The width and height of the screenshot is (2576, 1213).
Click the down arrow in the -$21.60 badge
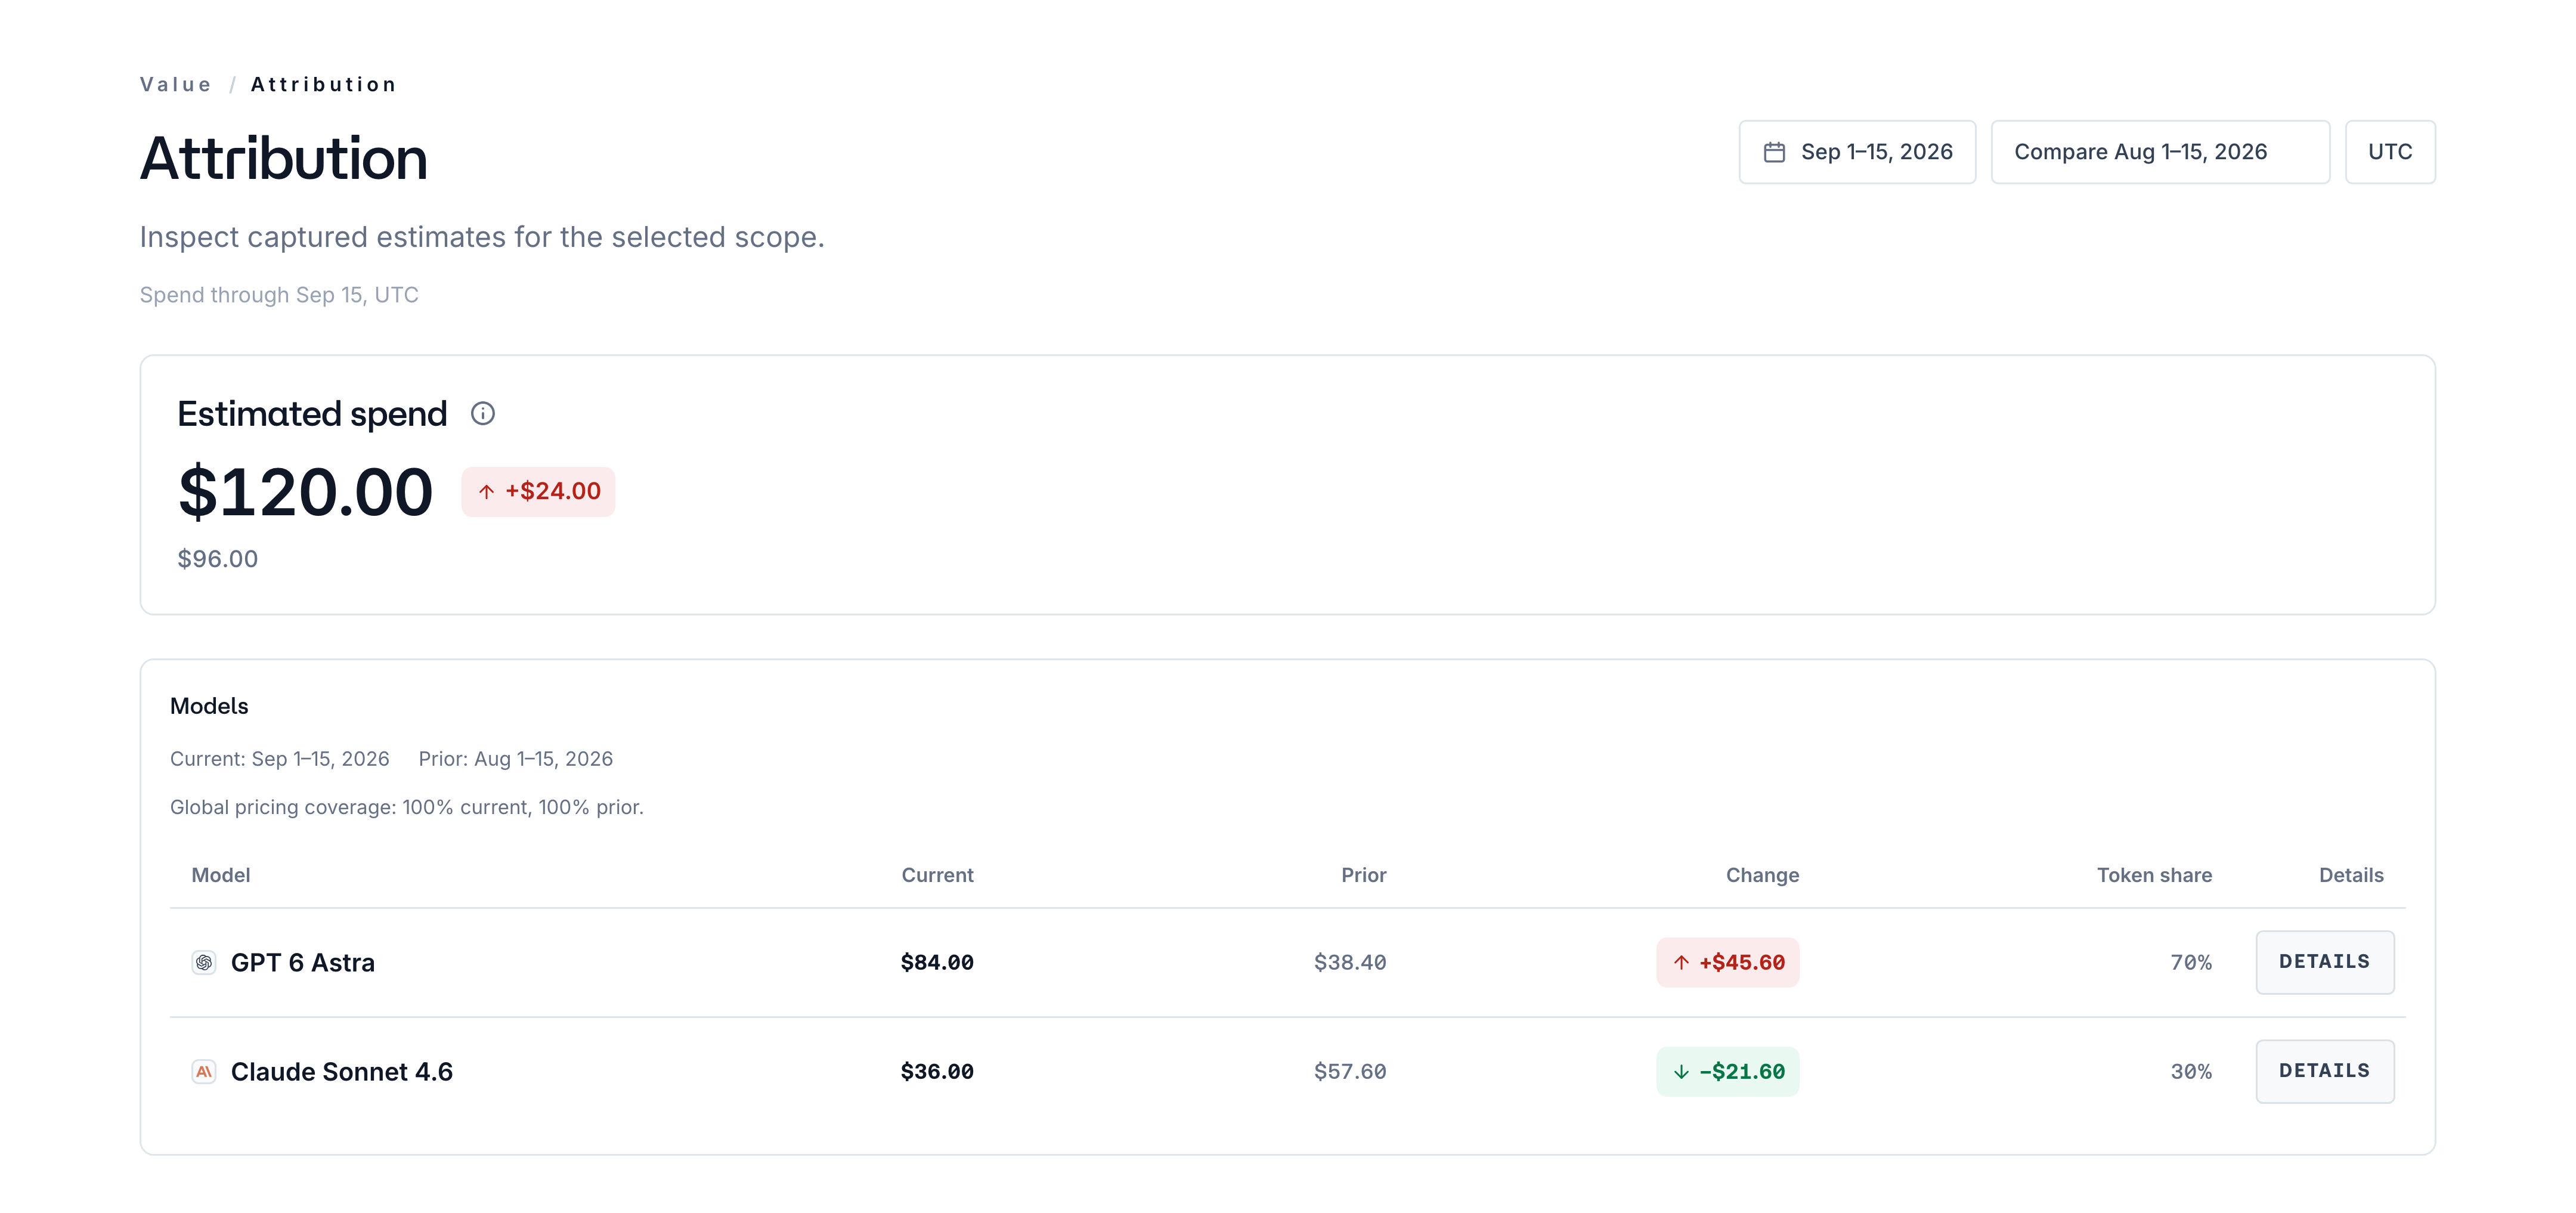pos(1681,1072)
